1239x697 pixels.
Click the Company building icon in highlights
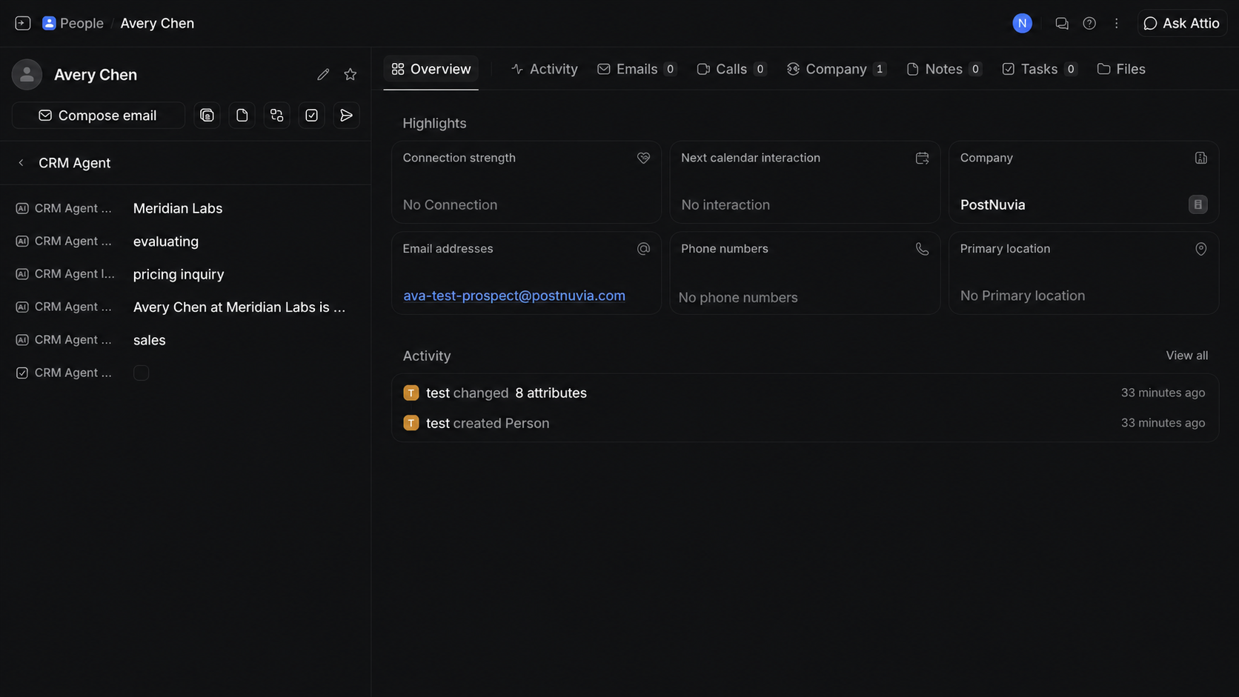click(1200, 158)
